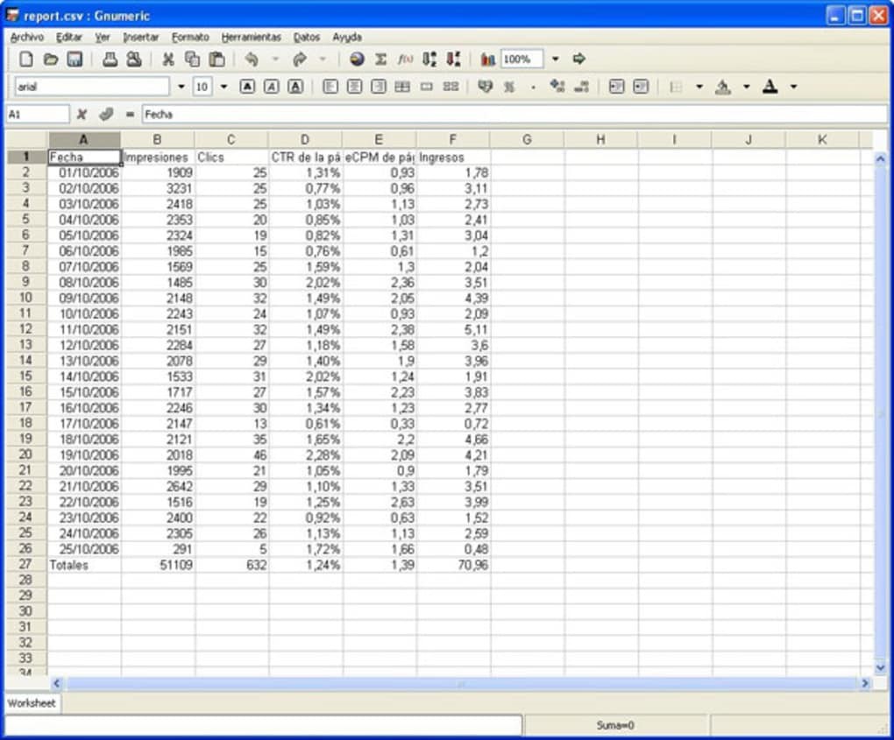Open the function wizard f(x) icon
The image size is (894, 740).
point(405,60)
